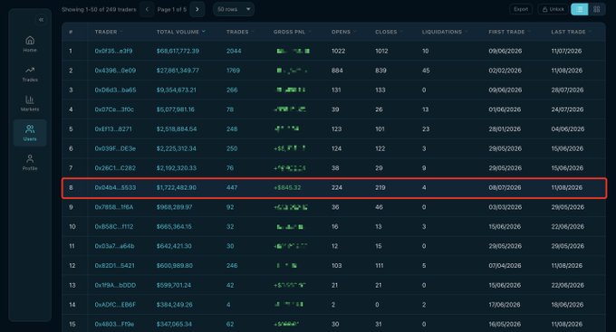Click the last trade date 11/07/2026
Screen dimensions: 616x332
566,51
